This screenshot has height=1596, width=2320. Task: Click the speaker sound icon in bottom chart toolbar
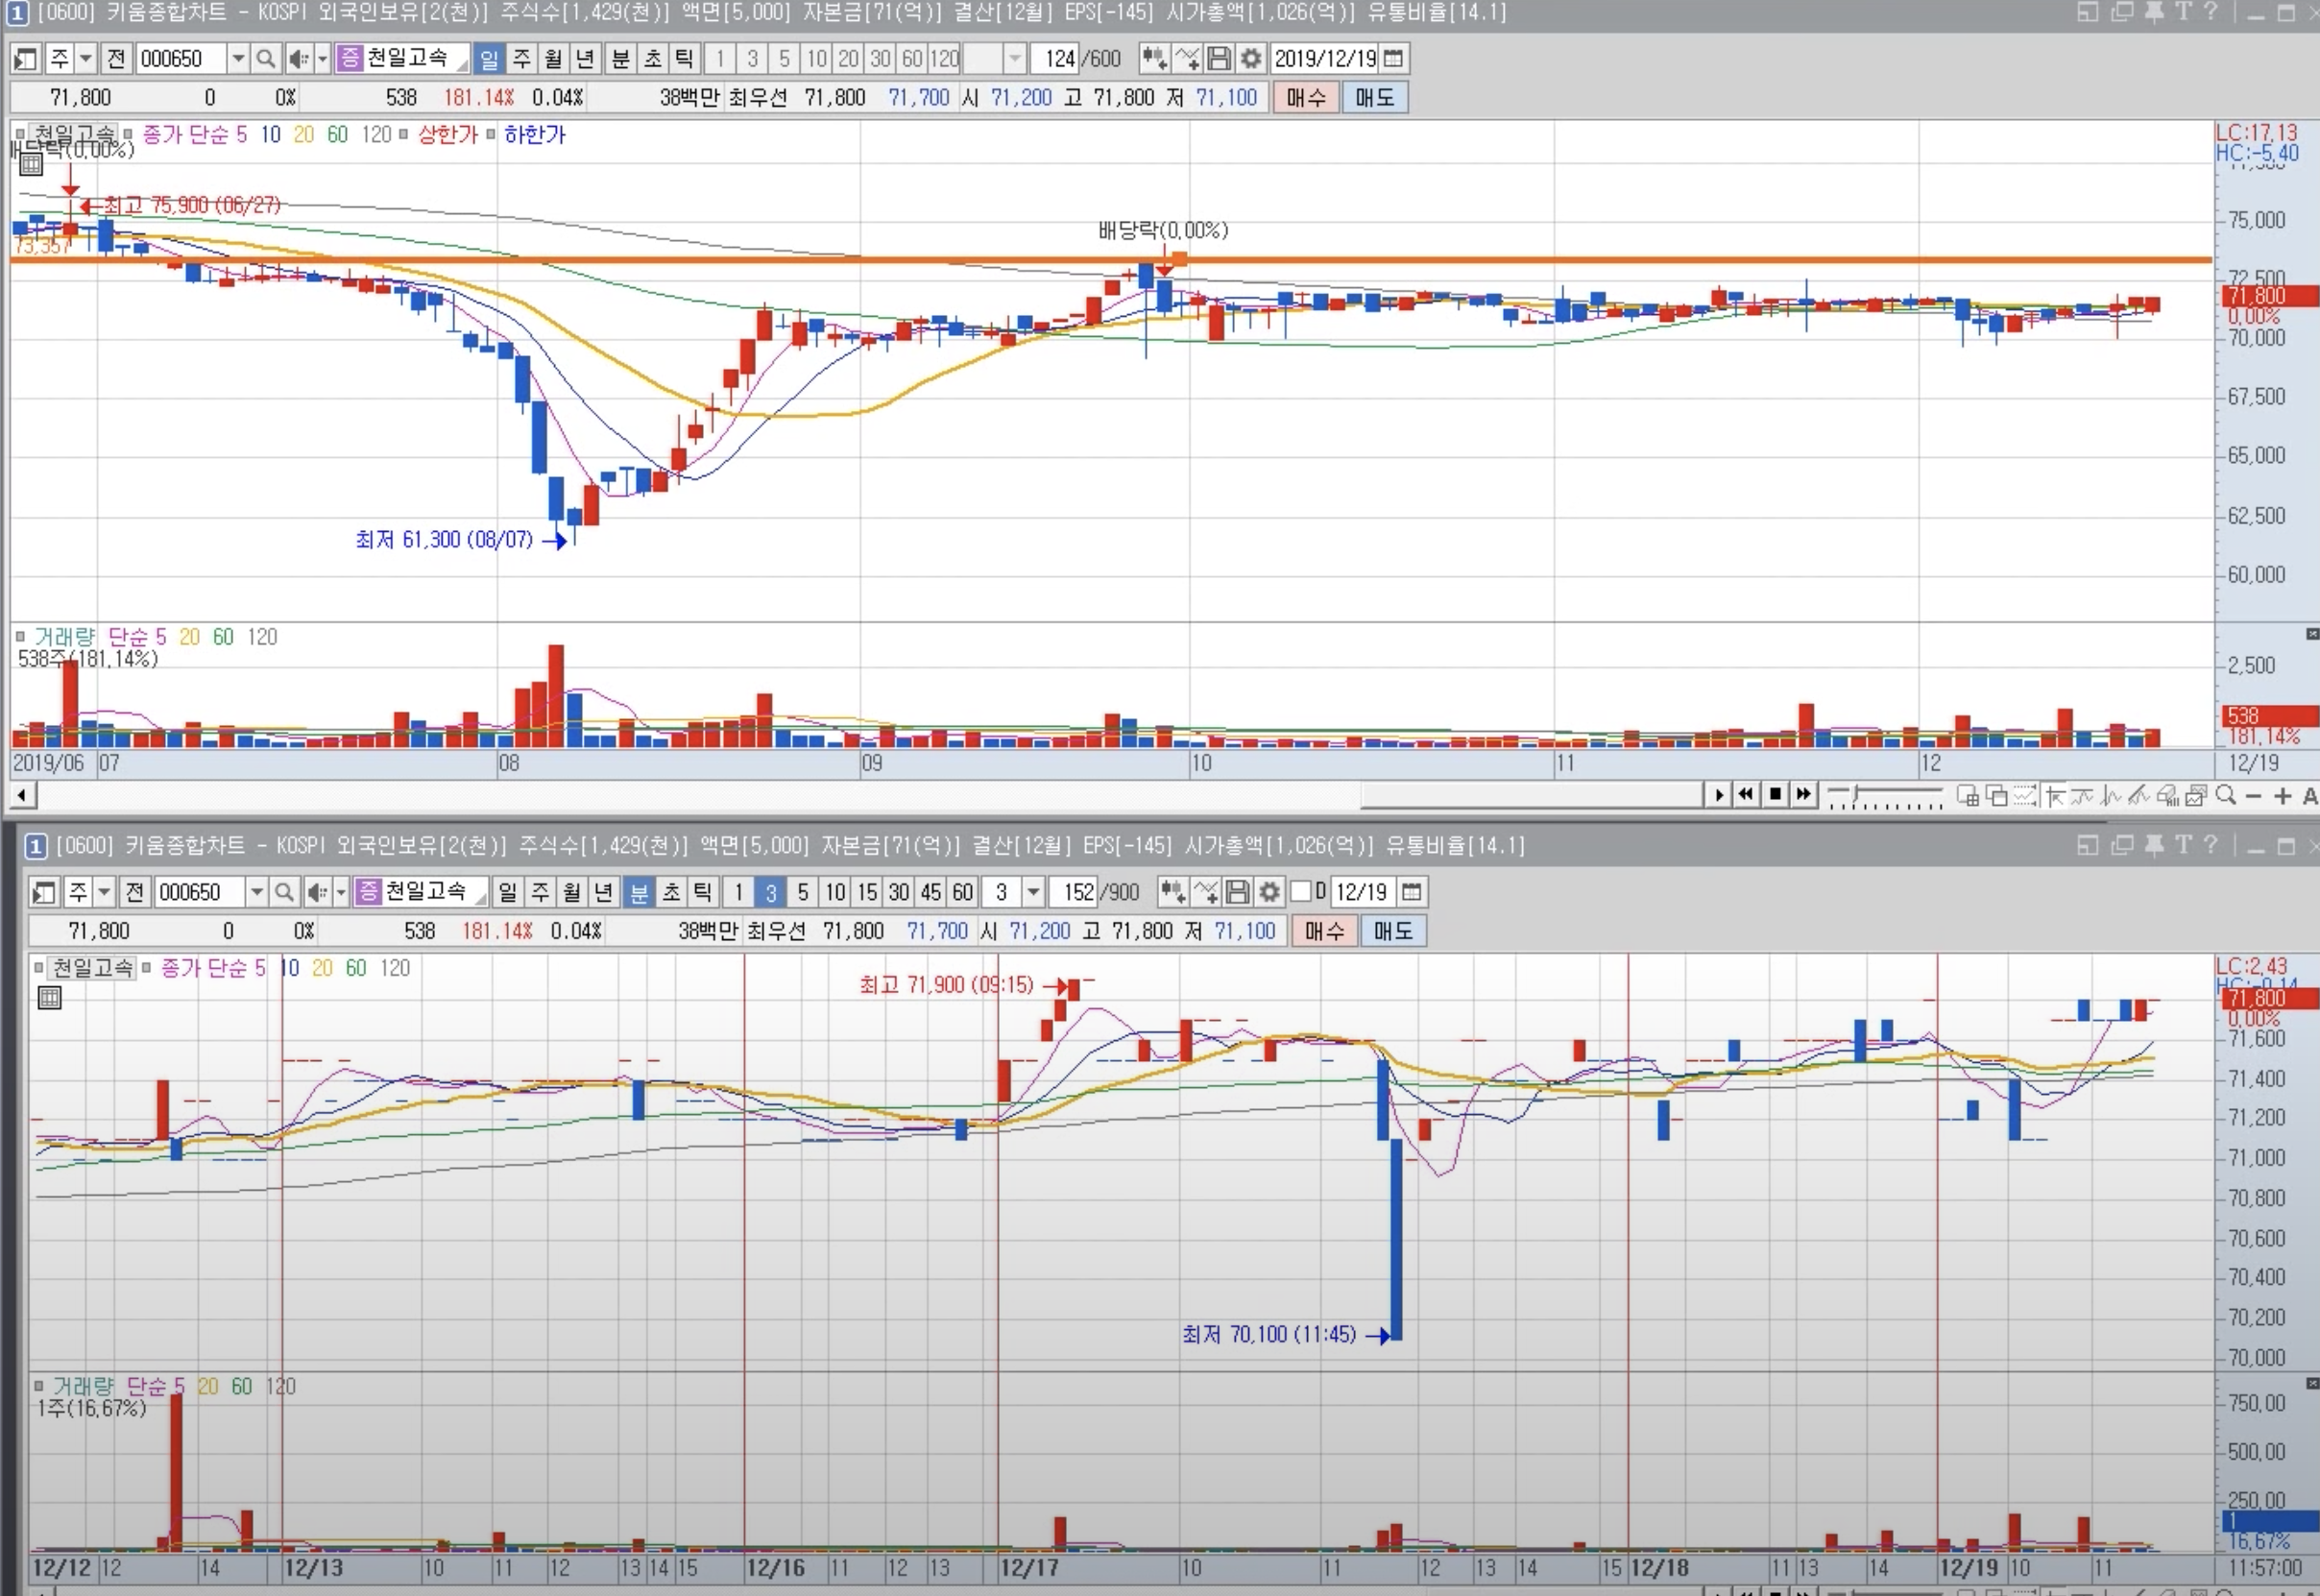pos(316,892)
